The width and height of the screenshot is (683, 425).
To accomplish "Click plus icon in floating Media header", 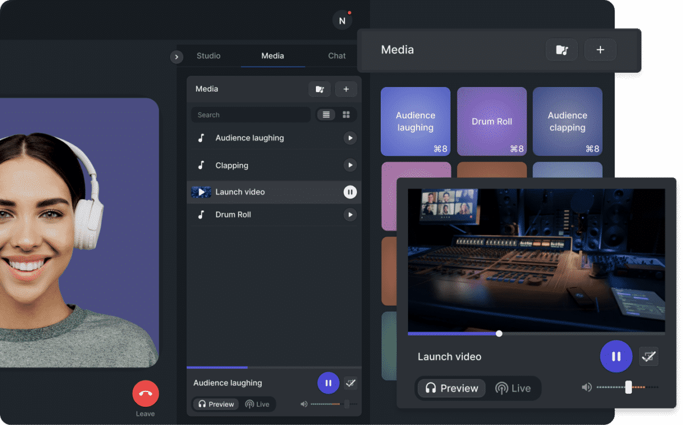I will (600, 50).
